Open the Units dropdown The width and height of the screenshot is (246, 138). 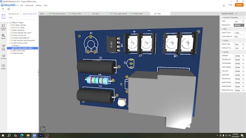point(239,21)
